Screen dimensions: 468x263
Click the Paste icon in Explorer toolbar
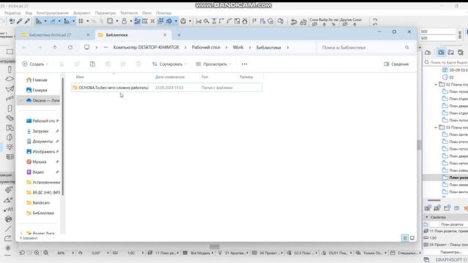click(x=93, y=64)
